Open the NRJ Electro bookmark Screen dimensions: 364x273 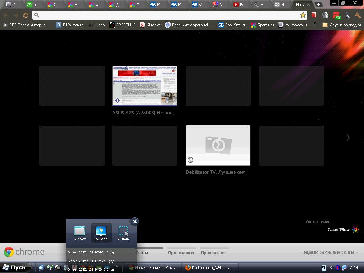(26, 25)
